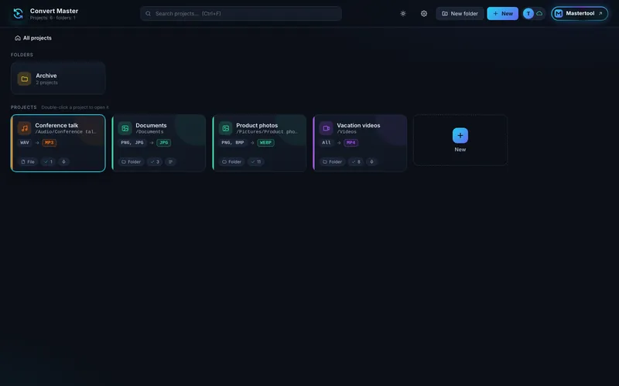Image resolution: width=619 pixels, height=386 pixels.
Task: Focus the Search projects field
Action: [x=241, y=13]
